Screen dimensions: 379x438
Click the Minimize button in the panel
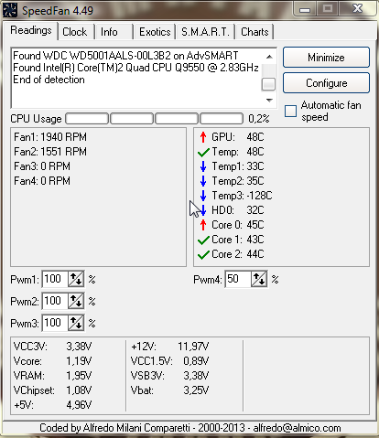tap(326, 58)
